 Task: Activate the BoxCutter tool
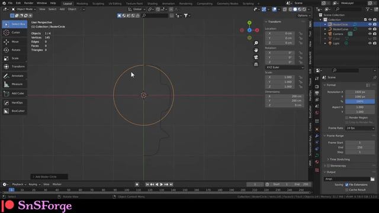point(14,111)
